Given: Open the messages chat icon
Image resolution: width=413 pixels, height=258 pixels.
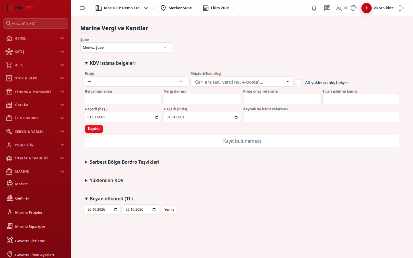Looking at the screenshot, I should [x=327, y=8].
